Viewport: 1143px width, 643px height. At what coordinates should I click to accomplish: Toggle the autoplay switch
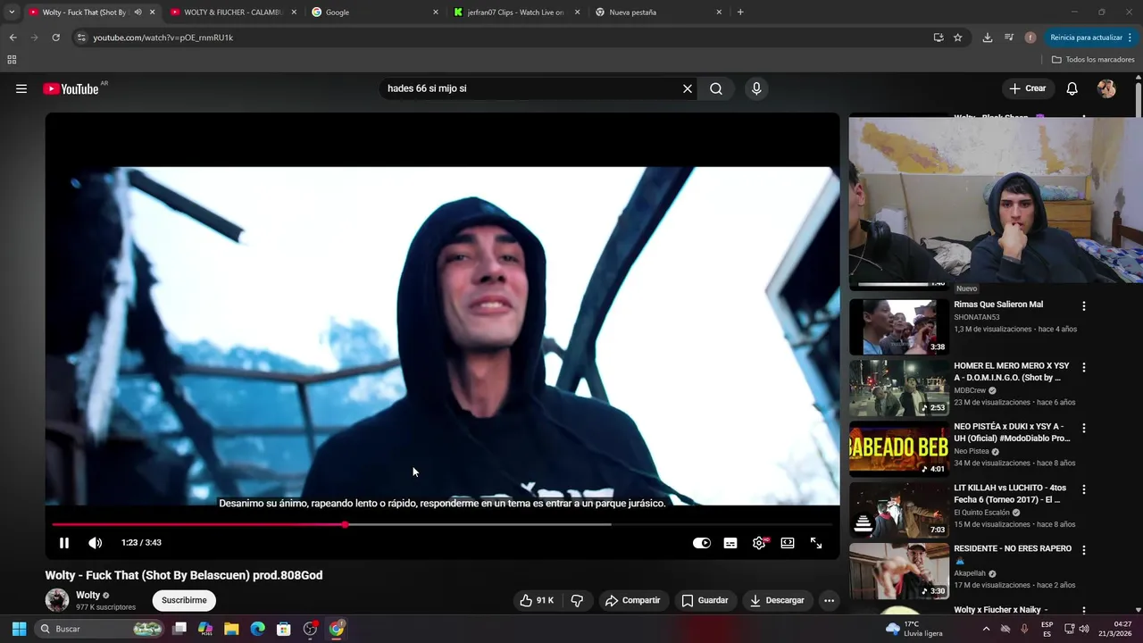[x=702, y=543]
